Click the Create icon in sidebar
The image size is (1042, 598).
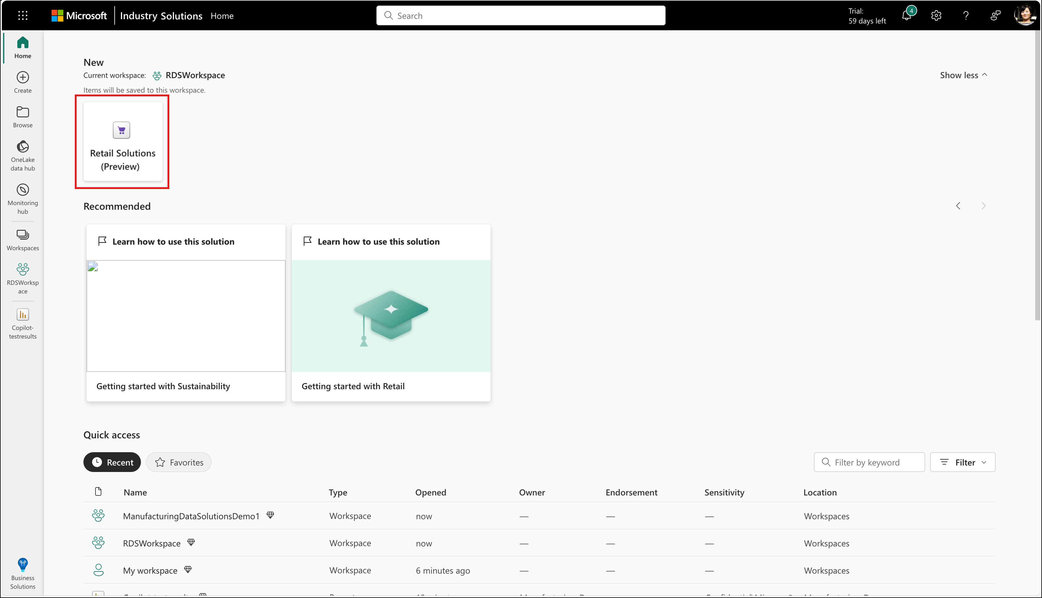pos(22,77)
